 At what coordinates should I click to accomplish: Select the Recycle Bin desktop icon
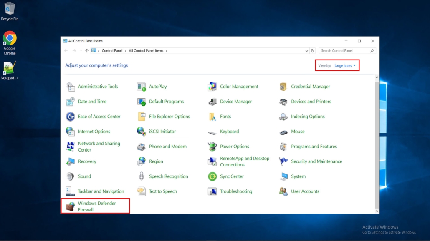(9, 11)
